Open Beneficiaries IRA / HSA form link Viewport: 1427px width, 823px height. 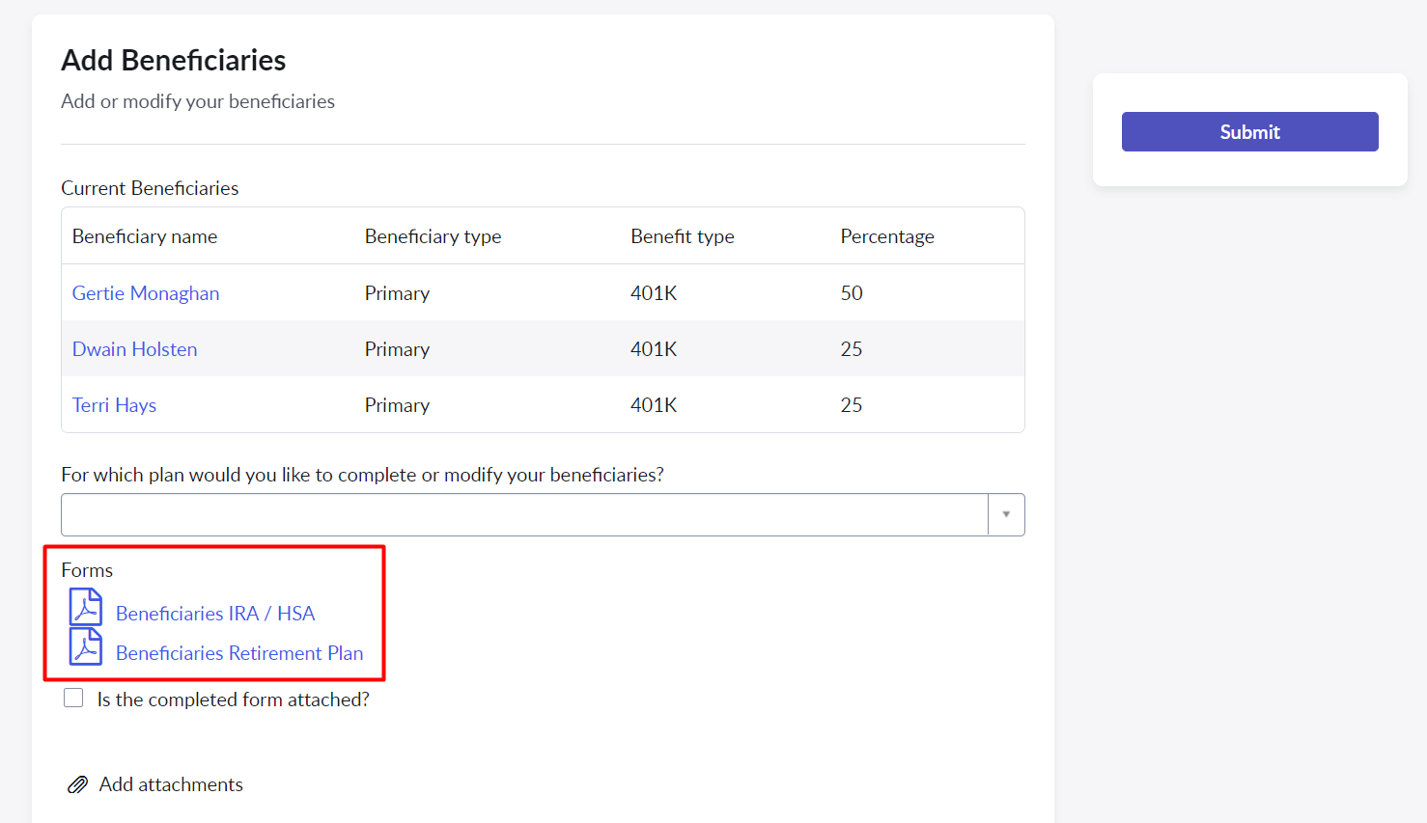click(x=215, y=614)
